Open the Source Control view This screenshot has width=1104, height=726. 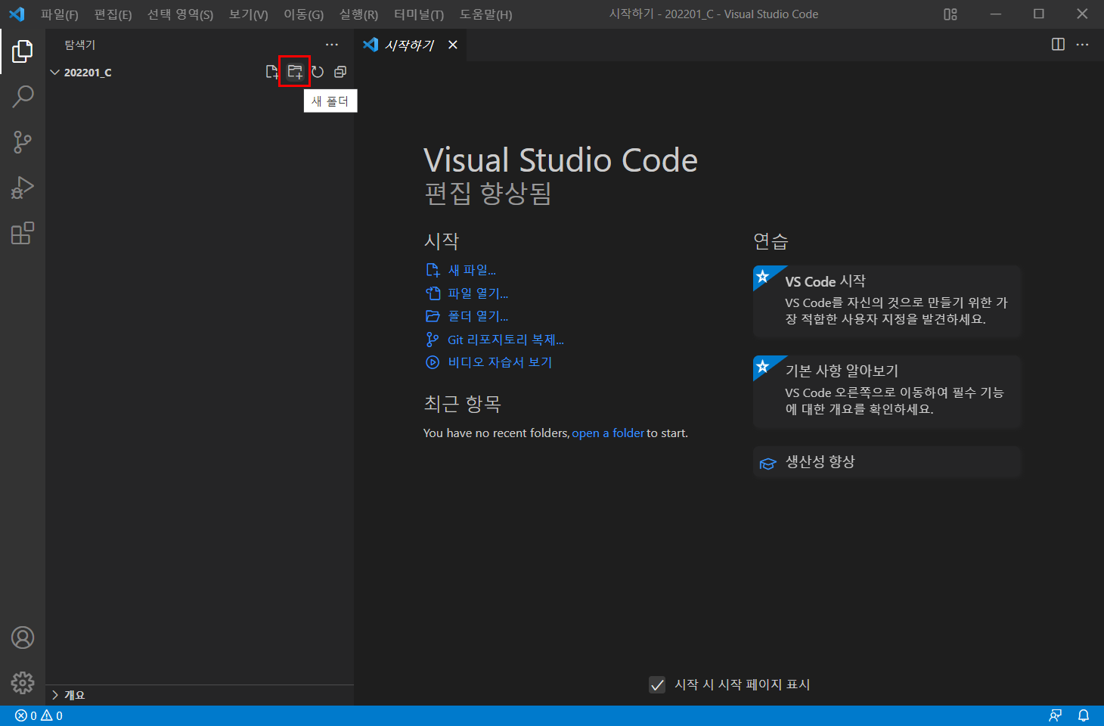pyautogui.click(x=23, y=142)
